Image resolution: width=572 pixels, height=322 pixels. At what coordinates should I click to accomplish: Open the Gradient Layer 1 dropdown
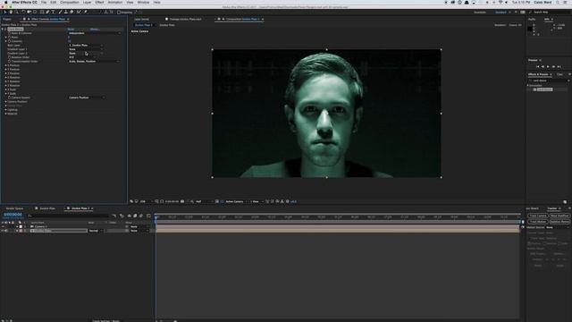(86, 49)
